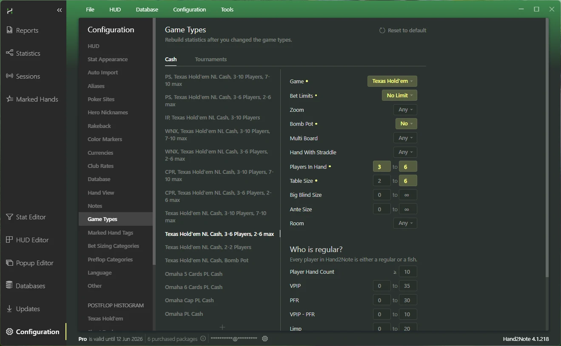561x346 pixels.
Task: Click Players In Hand minimum field
Action: coord(382,167)
